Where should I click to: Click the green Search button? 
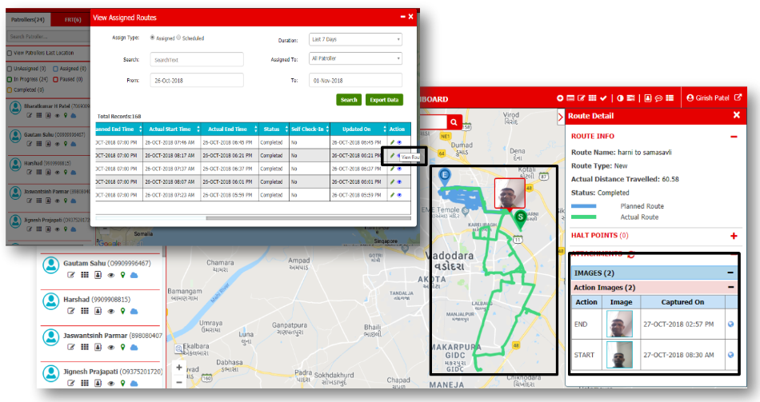(349, 100)
